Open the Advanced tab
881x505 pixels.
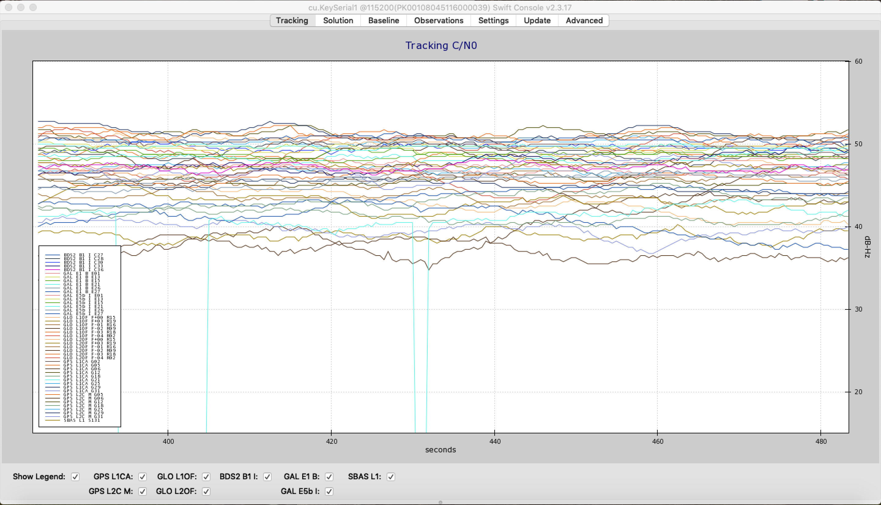click(584, 21)
